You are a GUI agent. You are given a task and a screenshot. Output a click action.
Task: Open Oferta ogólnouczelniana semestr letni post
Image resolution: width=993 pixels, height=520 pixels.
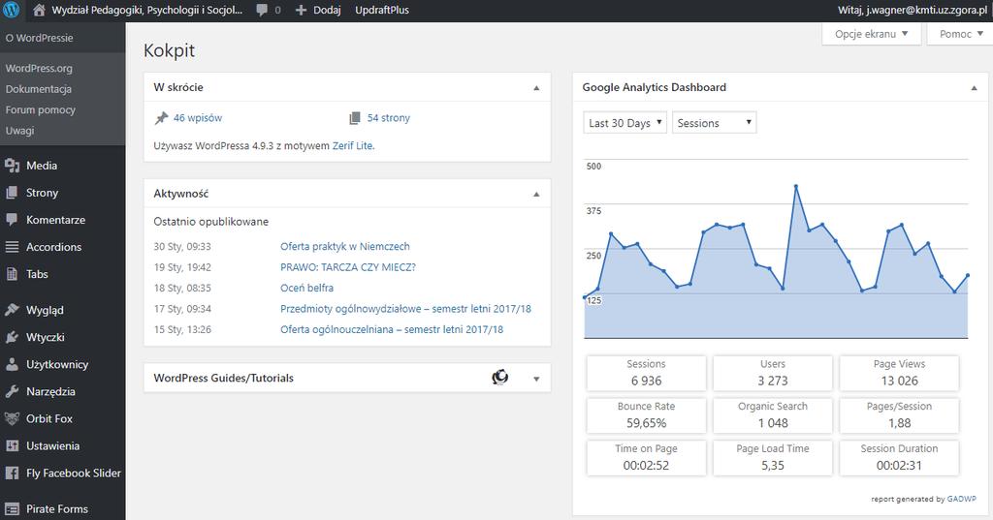click(x=392, y=329)
